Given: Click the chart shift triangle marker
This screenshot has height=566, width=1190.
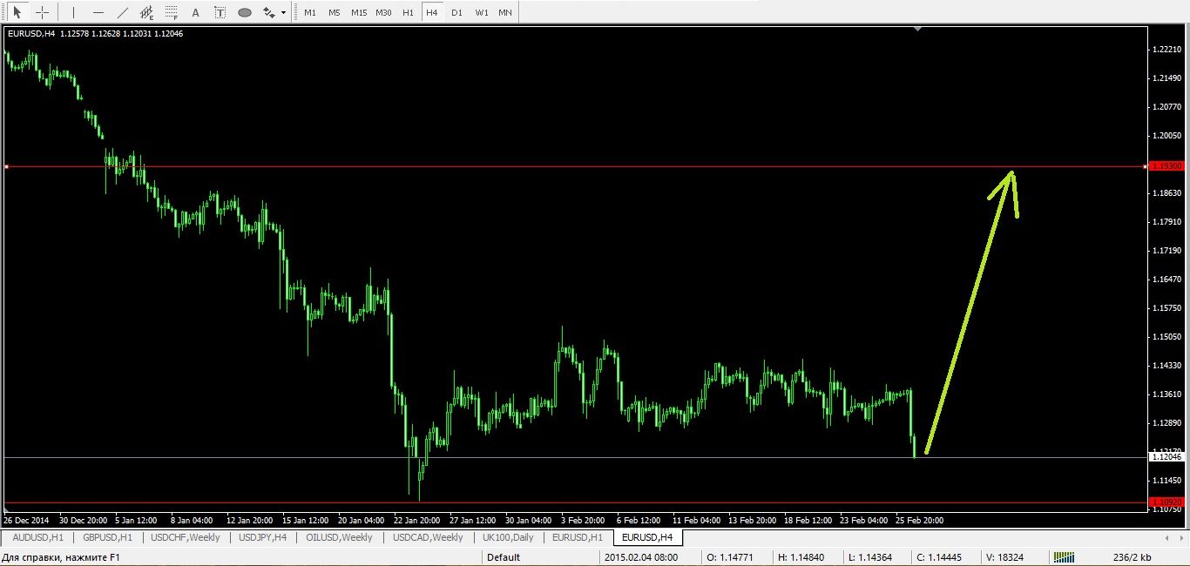Looking at the screenshot, I should tap(916, 30).
